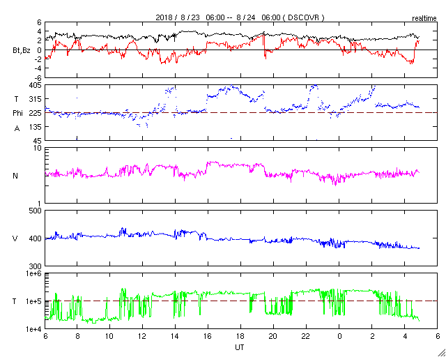
Task: Click the "225" tick of the Phi panel
Action: tap(36, 113)
